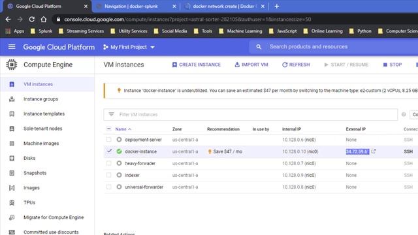
Task: Toggle the select-all instances checkbox
Action: (x=109, y=129)
